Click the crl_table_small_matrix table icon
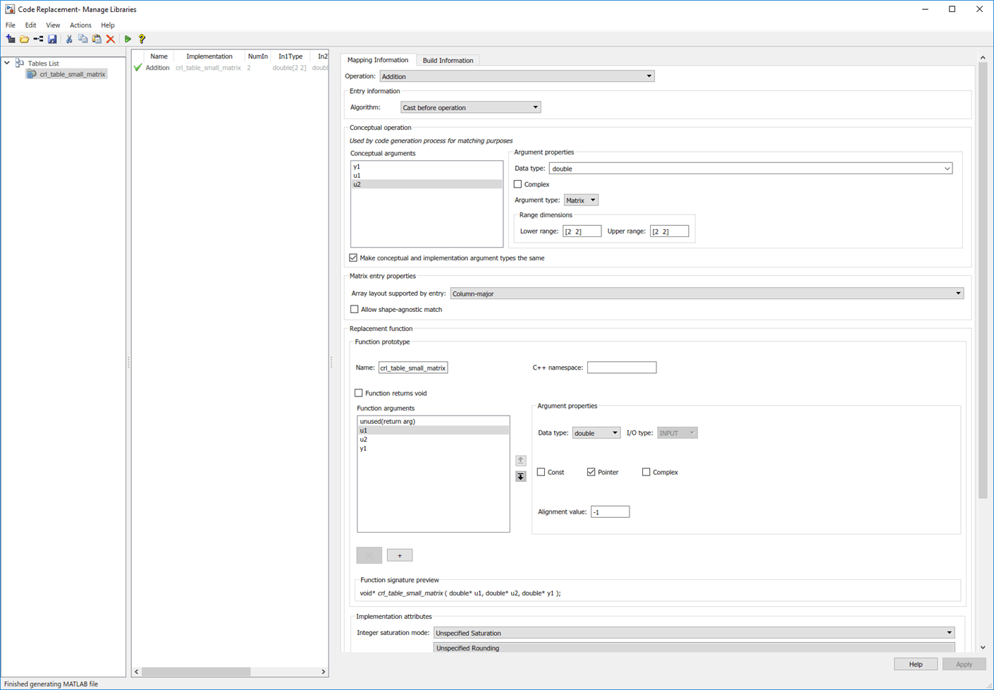The width and height of the screenshot is (994, 690). pos(32,74)
